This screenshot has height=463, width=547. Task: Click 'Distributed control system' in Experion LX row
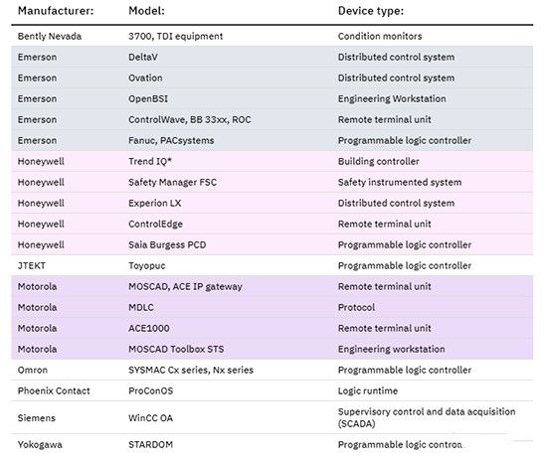coord(396,204)
